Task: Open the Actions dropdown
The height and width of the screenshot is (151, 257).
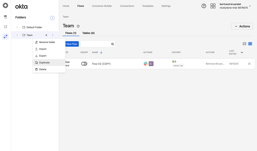Action: [242, 26]
